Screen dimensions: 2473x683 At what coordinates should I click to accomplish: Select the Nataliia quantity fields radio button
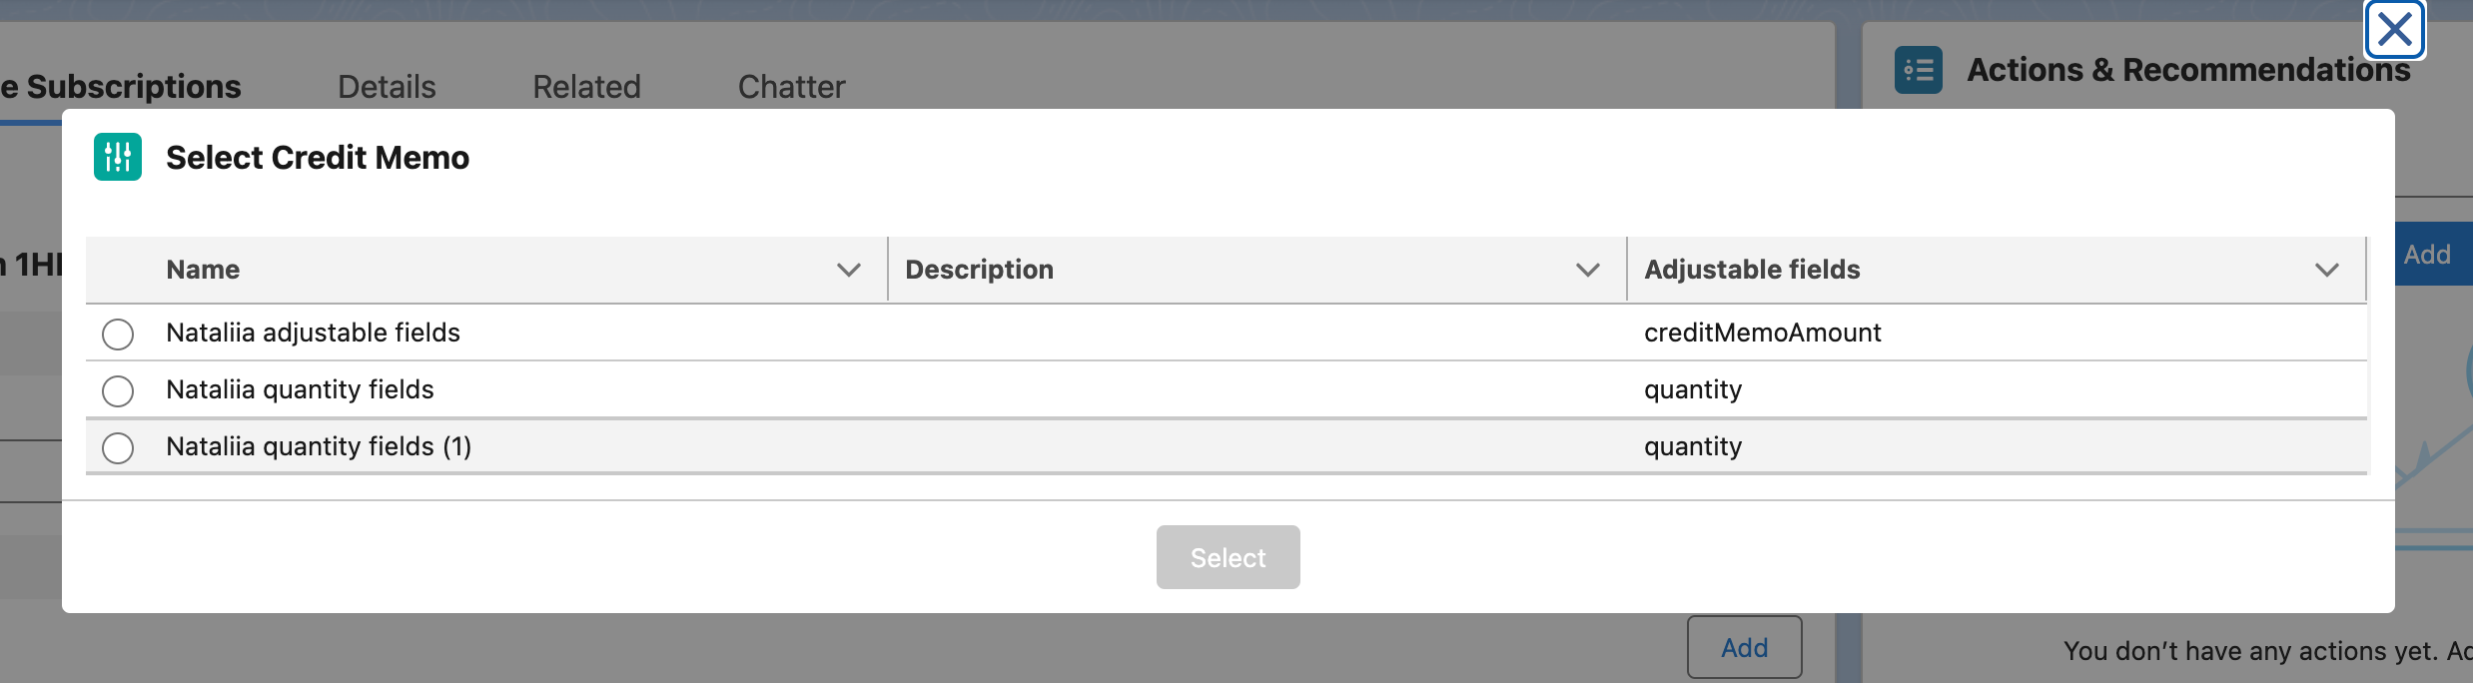[118, 390]
